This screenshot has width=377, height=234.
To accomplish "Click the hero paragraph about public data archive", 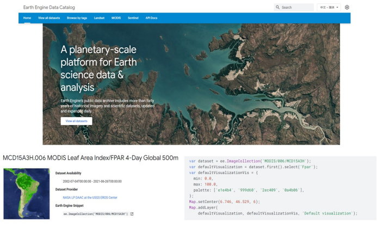I will click(108, 106).
